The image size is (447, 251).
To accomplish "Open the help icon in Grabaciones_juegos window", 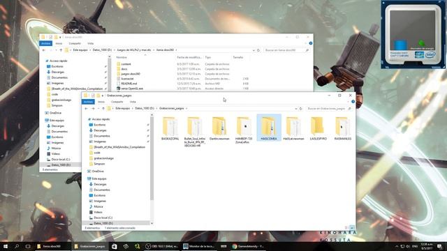I will (x=353, y=102).
